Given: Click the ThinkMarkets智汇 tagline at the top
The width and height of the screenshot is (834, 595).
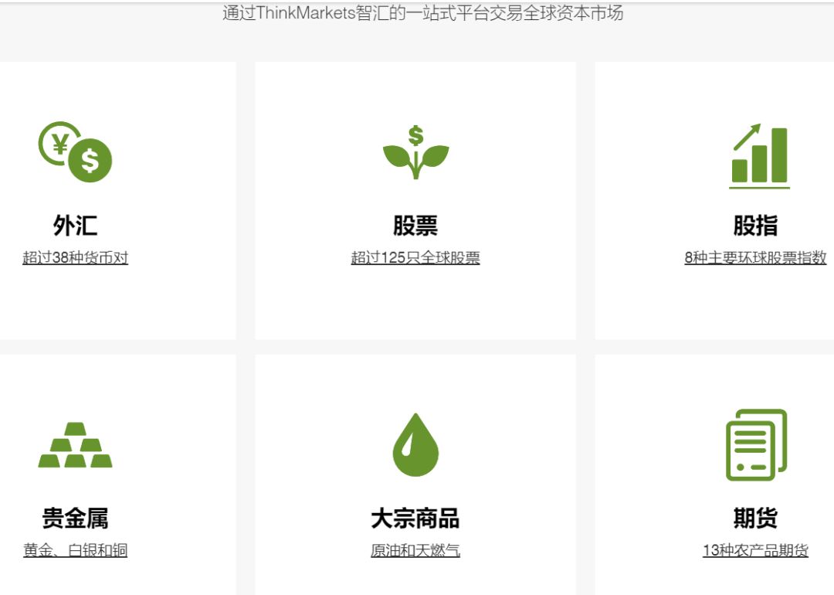Looking at the screenshot, I should pos(422,13).
